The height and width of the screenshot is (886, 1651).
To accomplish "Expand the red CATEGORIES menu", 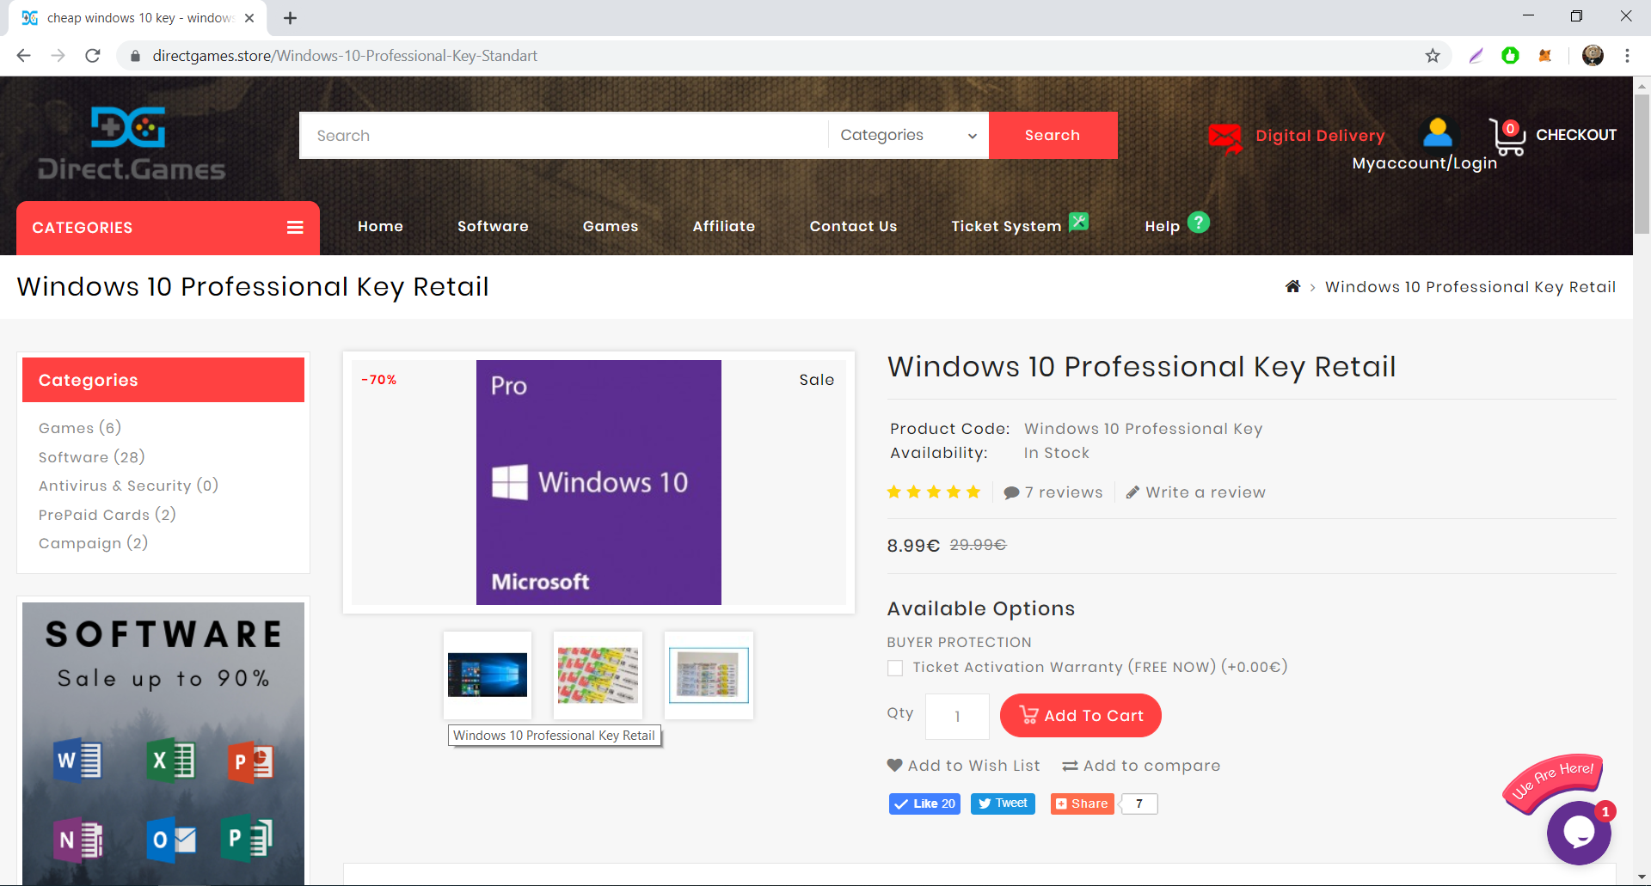I will [x=168, y=228].
